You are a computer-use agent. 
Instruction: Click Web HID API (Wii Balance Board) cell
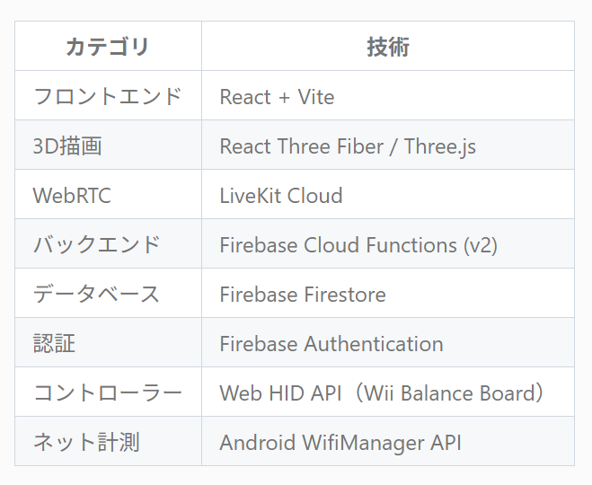tap(383, 393)
